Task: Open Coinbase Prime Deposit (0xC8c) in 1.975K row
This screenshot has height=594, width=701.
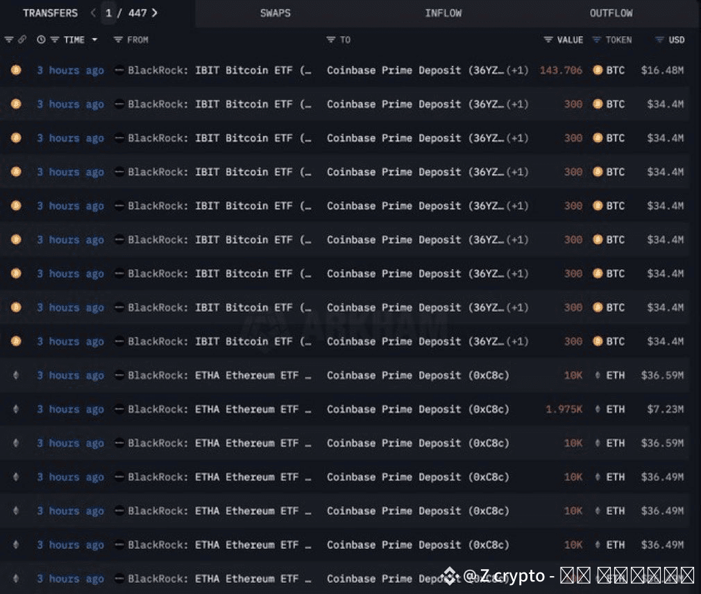Action: (418, 409)
